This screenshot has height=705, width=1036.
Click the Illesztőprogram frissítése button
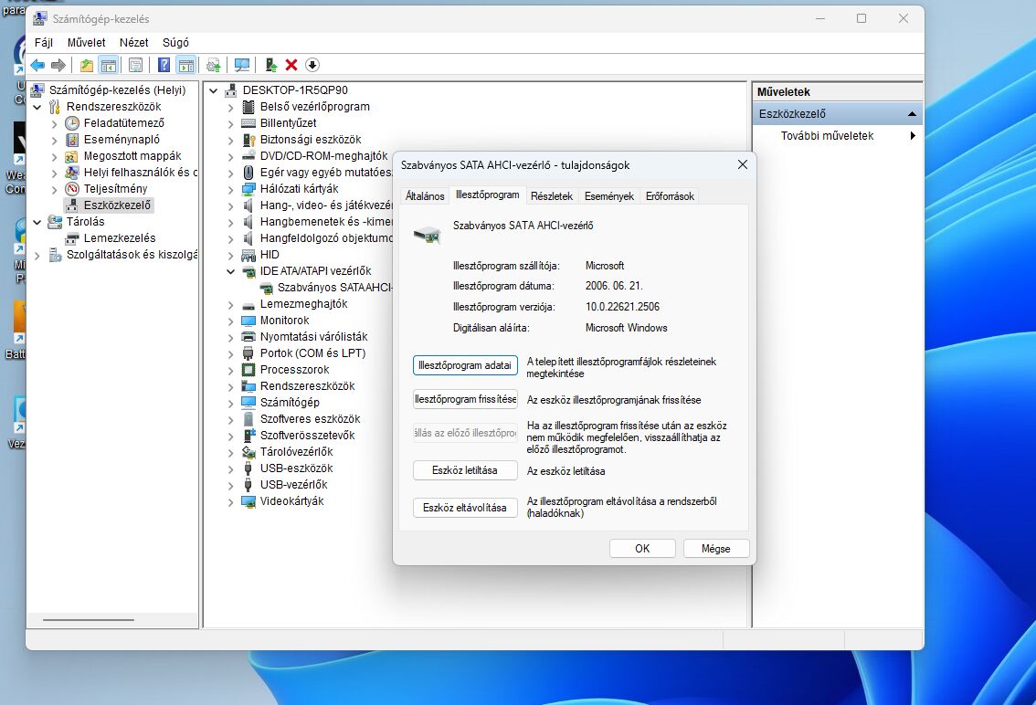click(x=465, y=399)
